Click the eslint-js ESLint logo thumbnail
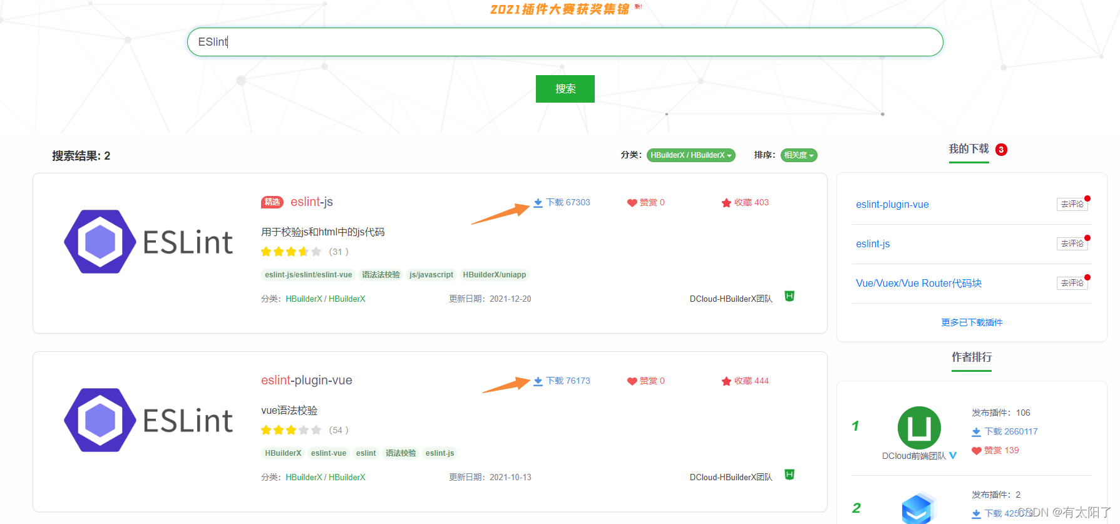Screen dimensions: 1120x524 click(148, 242)
